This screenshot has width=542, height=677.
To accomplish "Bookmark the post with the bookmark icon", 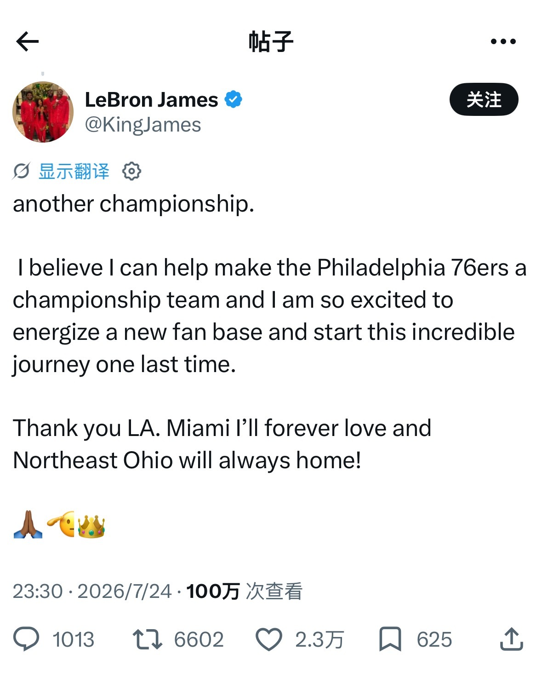I will (390, 639).
